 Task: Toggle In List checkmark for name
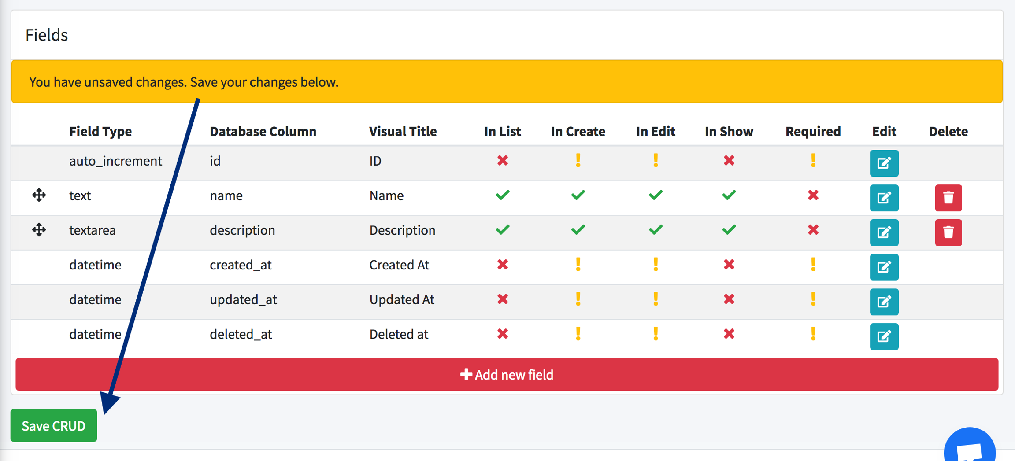[502, 195]
